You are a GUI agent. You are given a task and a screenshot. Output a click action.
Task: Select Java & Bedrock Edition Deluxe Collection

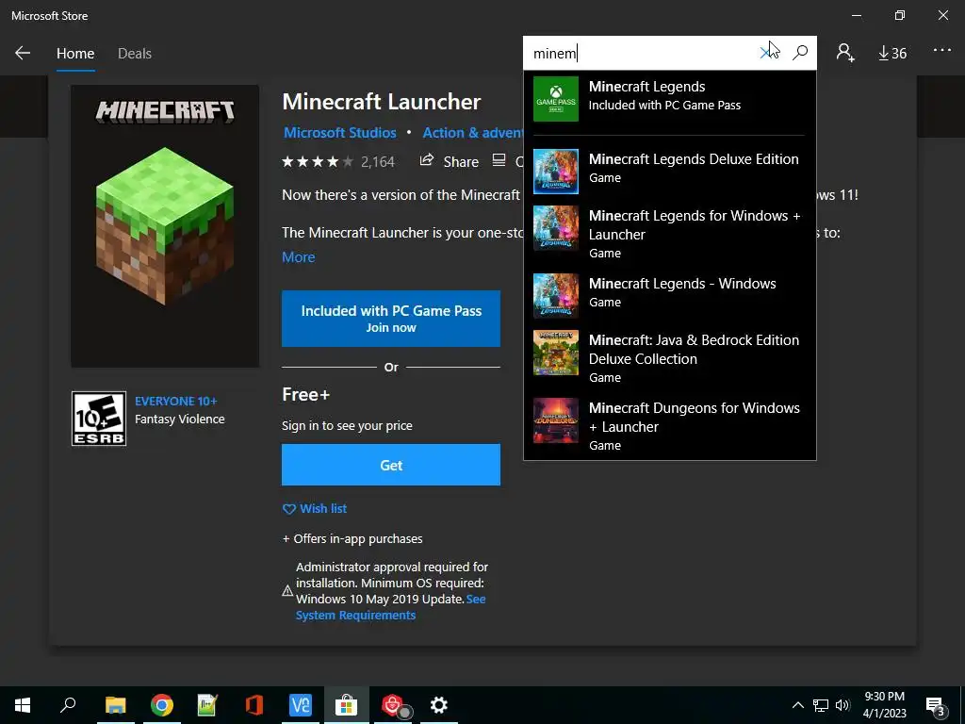[670, 358]
